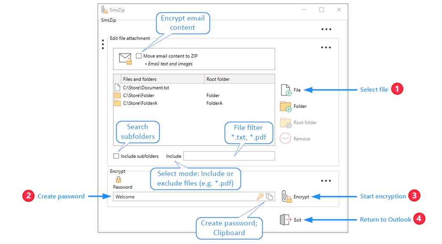
Task: Enable Move email content to ZIP
Action: tap(139, 56)
